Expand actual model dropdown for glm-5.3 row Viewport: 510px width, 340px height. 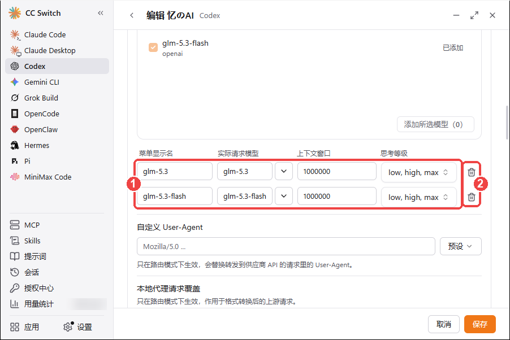(284, 171)
